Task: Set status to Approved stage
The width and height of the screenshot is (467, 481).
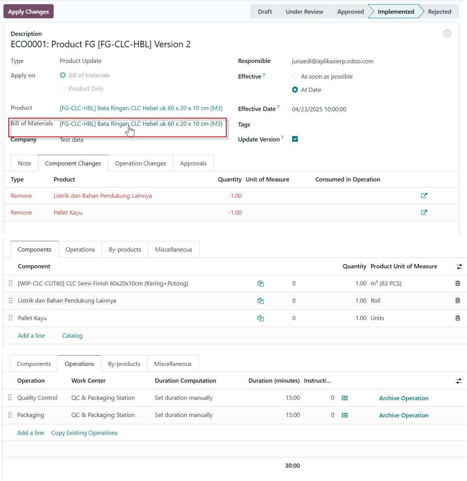Action: [x=350, y=11]
